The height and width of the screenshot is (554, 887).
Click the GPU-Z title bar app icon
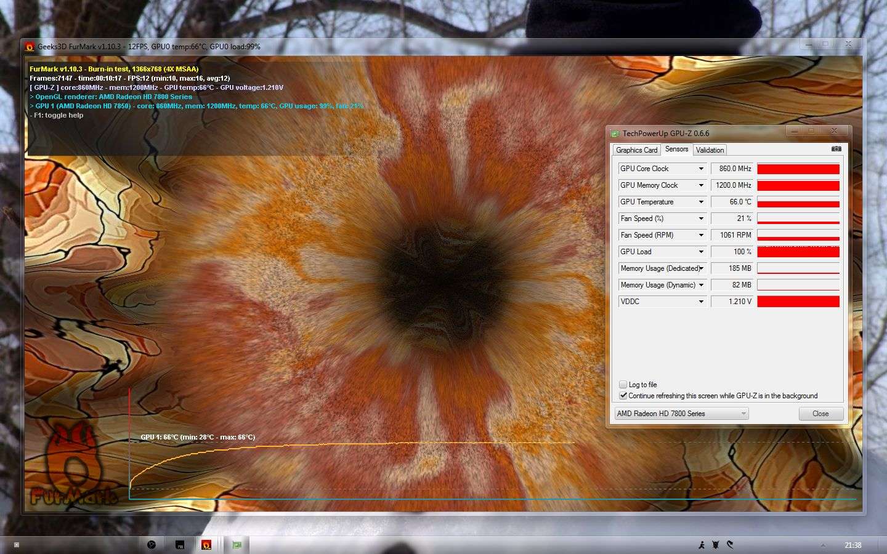(x=615, y=133)
